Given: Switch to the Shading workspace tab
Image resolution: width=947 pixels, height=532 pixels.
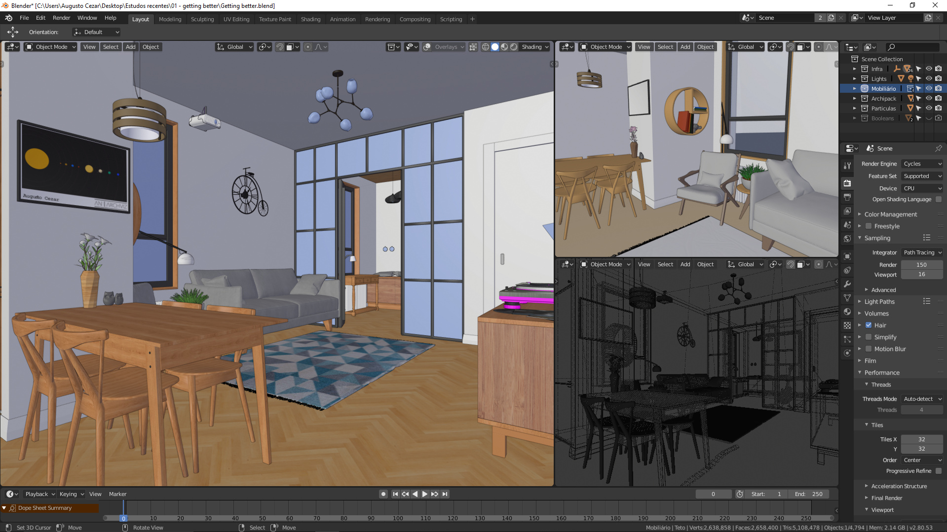Looking at the screenshot, I should tap(310, 19).
